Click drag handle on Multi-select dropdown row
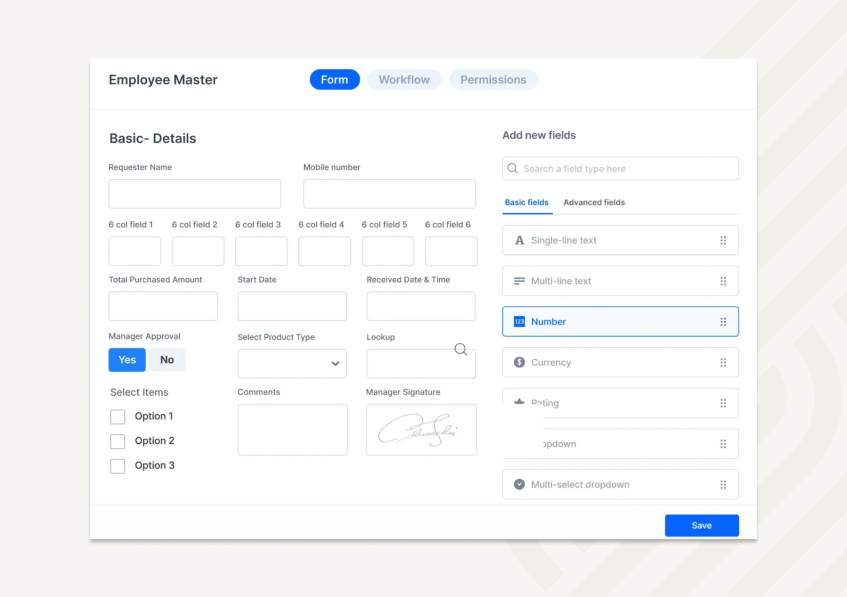Screen dimensions: 847x597 [x=723, y=484]
